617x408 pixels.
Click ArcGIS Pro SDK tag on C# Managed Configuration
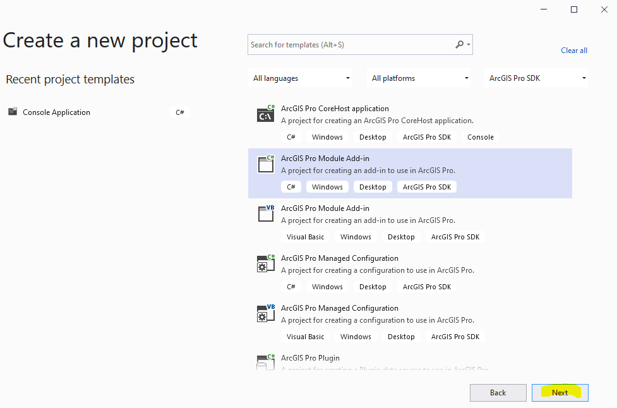[427, 287]
